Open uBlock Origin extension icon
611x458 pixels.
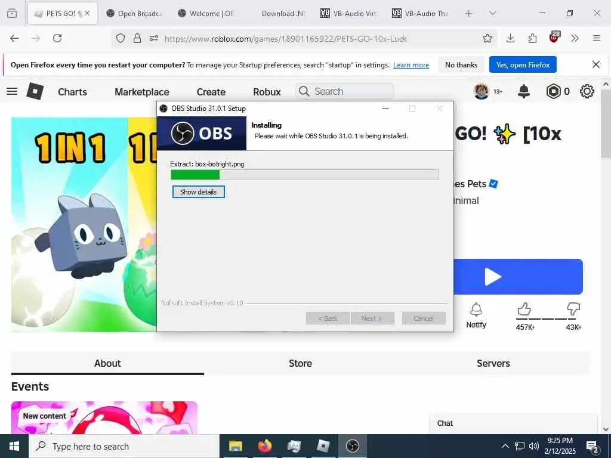pos(554,37)
